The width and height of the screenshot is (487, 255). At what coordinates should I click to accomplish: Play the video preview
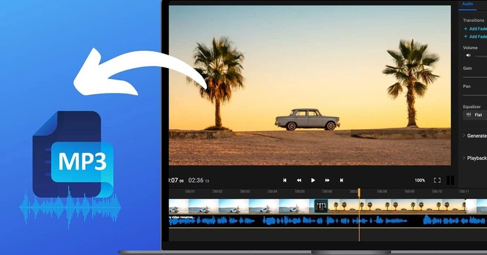pos(313,180)
